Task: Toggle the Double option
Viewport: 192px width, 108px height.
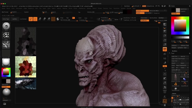Action: pyautogui.click(x=140, y=13)
